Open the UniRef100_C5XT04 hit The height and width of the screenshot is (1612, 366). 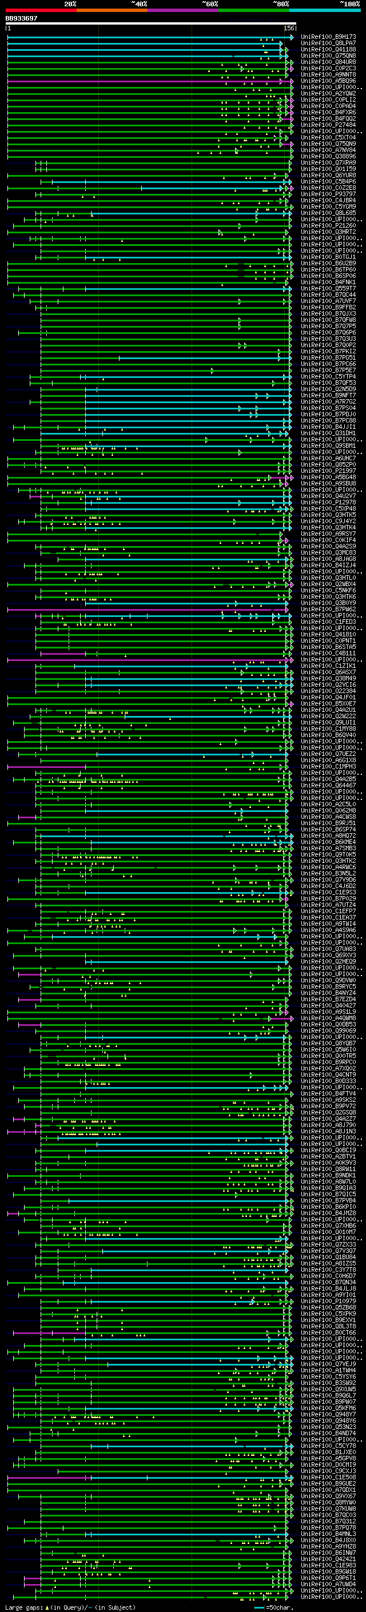[x=328, y=137]
